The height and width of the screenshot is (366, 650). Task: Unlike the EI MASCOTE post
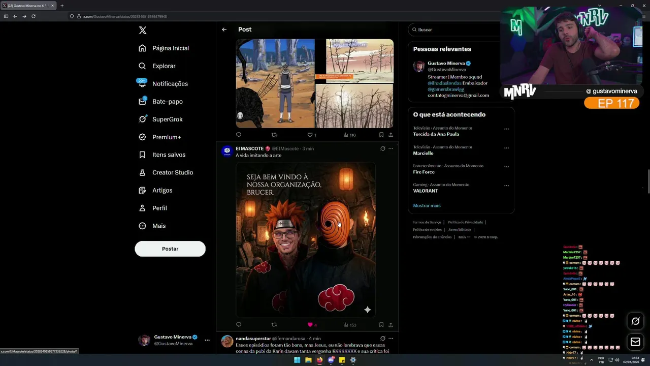311,325
